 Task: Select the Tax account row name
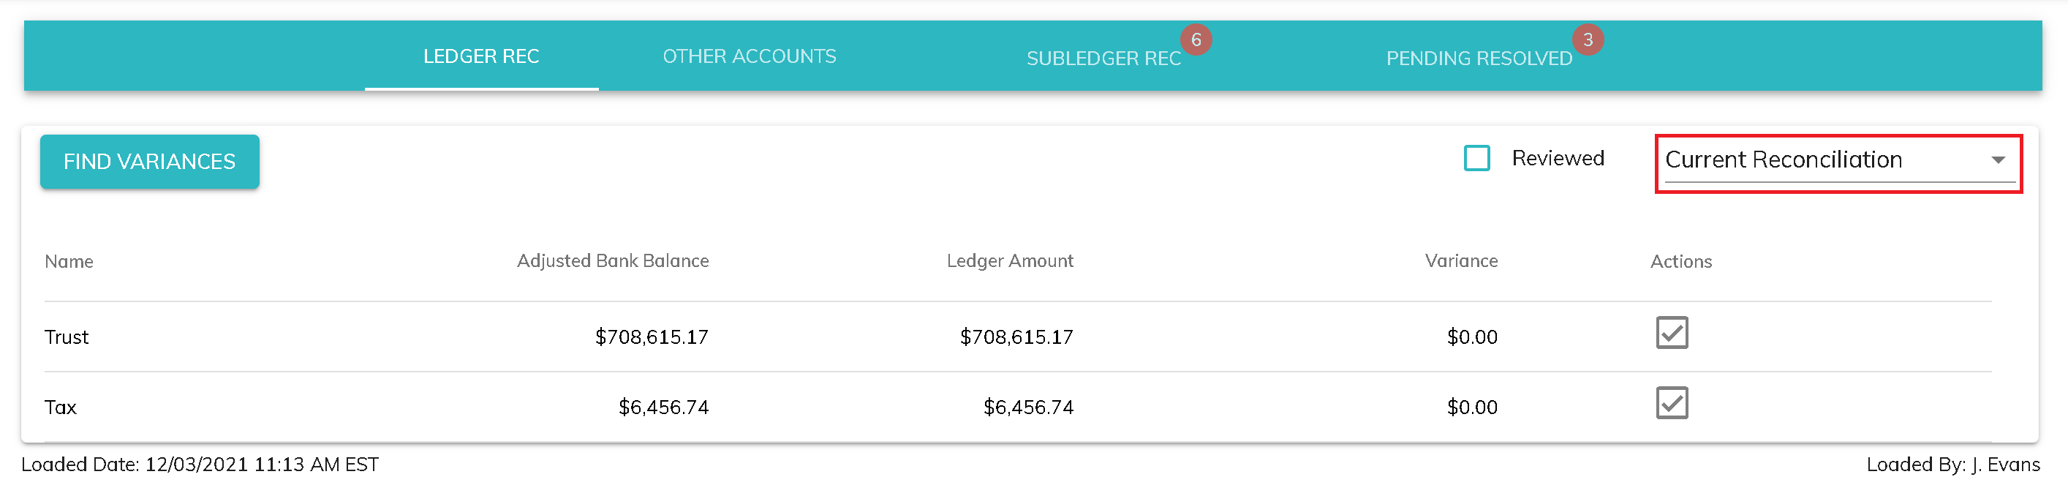point(61,407)
